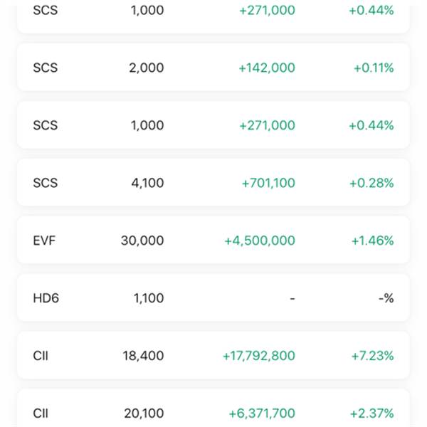Open the CII 20,100 position card
427x427 pixels.
pyautogui.click(x=213, y=408)
